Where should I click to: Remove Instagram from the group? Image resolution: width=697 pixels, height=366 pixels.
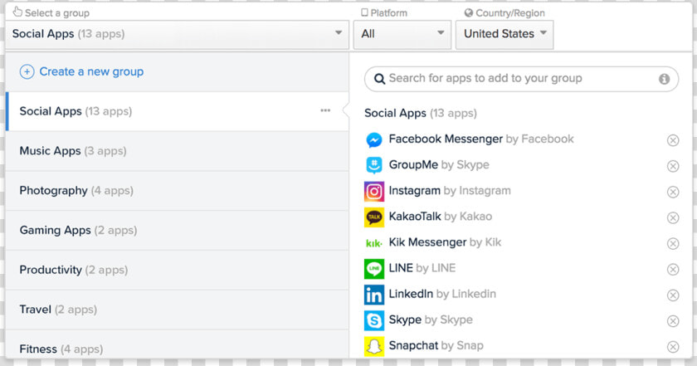point(673,192)
